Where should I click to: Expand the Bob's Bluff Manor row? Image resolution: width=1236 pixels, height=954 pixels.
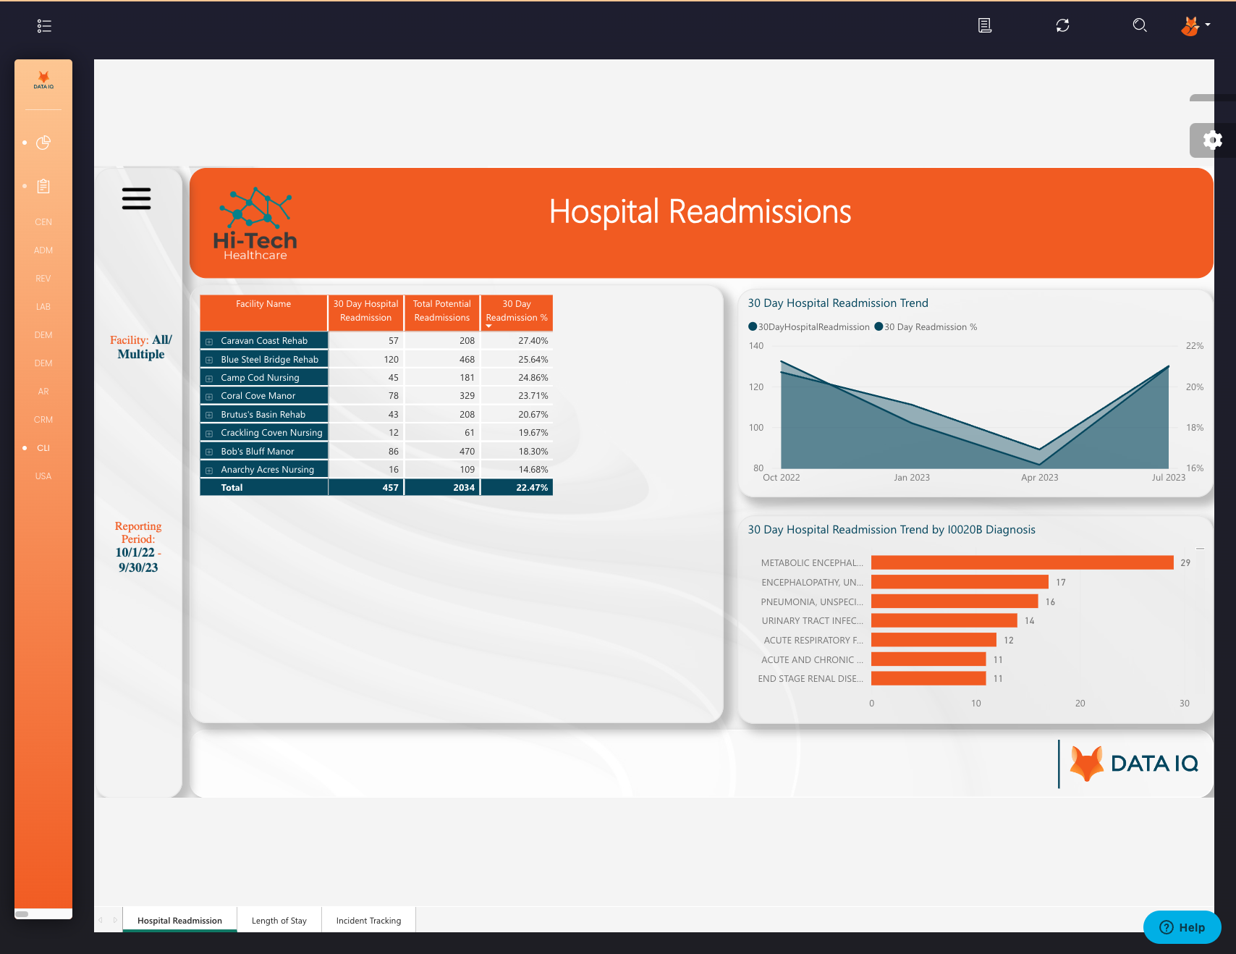tap(209, 452)
